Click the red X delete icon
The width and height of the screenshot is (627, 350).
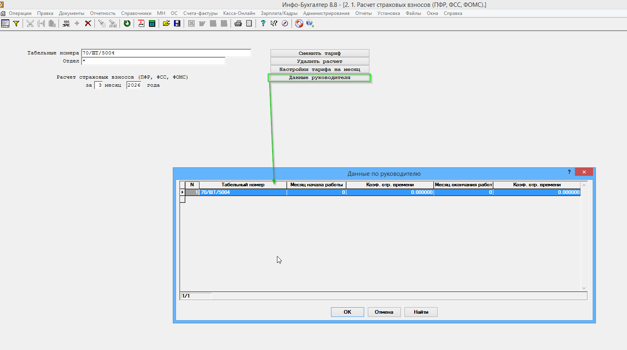pyautogui.click(x=88, y=23)
